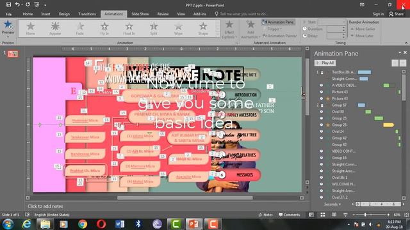Click the Duration value field
Viewport: 410px width, 230px height.
coord(334,29)
